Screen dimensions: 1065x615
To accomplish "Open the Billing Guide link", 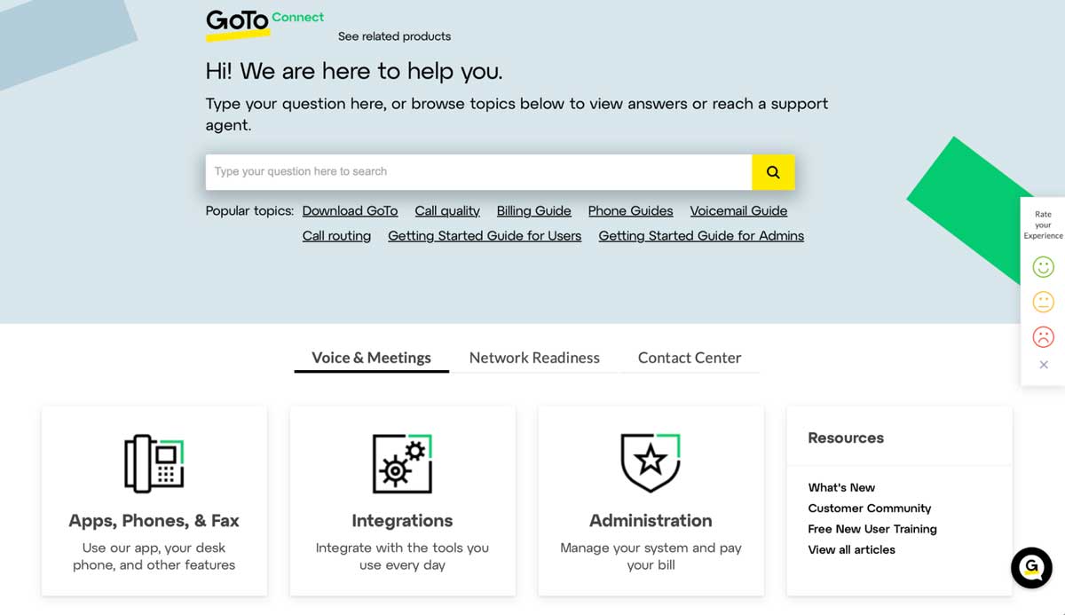I will pos(533,210).
